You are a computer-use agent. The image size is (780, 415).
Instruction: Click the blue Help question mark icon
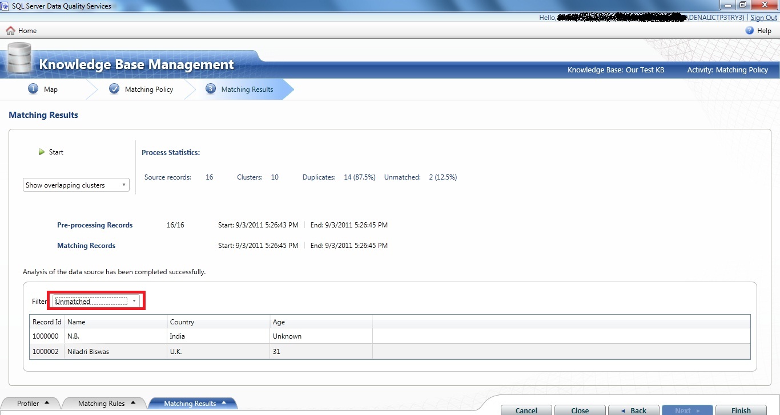pyautogui.click(x=750, y=31)
